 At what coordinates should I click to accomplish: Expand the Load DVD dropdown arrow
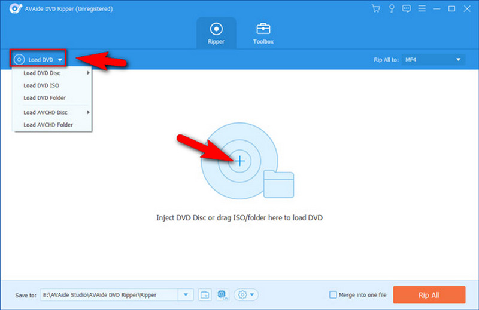(x=60, y=60)
